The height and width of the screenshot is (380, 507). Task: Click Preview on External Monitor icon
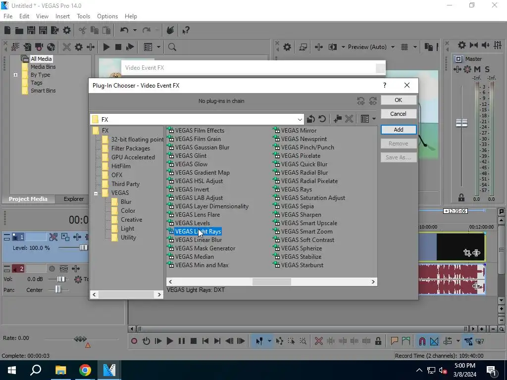click(x=303, y=47)
